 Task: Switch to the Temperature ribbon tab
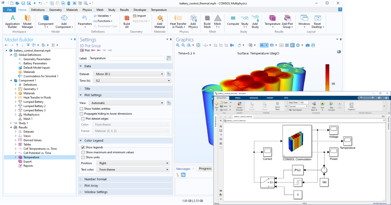[x=159, y=10]
